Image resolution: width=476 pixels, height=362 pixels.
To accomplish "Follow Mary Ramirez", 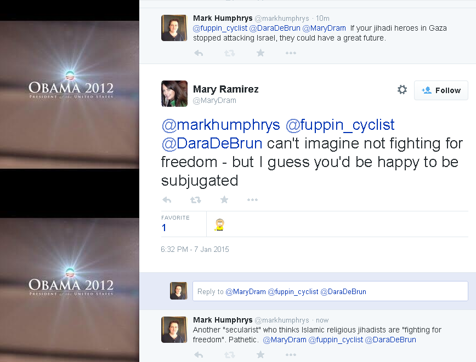I will [x=441, y=90].
